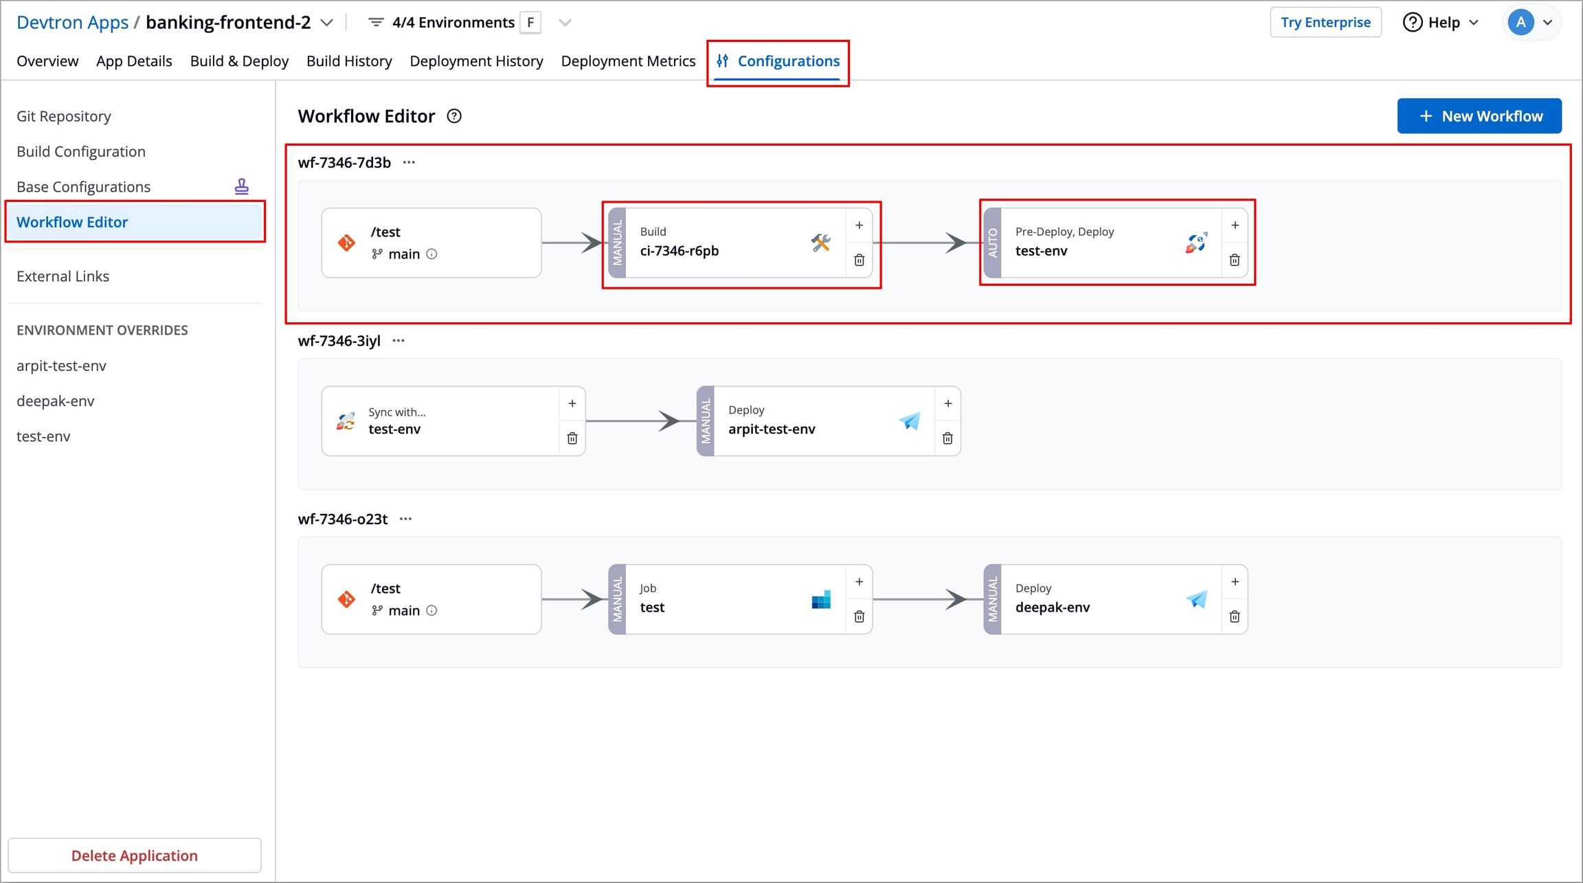The image size is (1583, 883).
Task: Click the Delete Application button
Action: (135, 856)
